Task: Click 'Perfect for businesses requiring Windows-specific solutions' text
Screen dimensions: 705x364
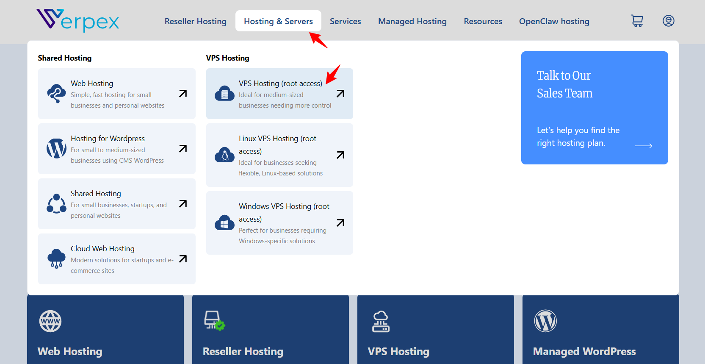Action: (x=282, y=236)
